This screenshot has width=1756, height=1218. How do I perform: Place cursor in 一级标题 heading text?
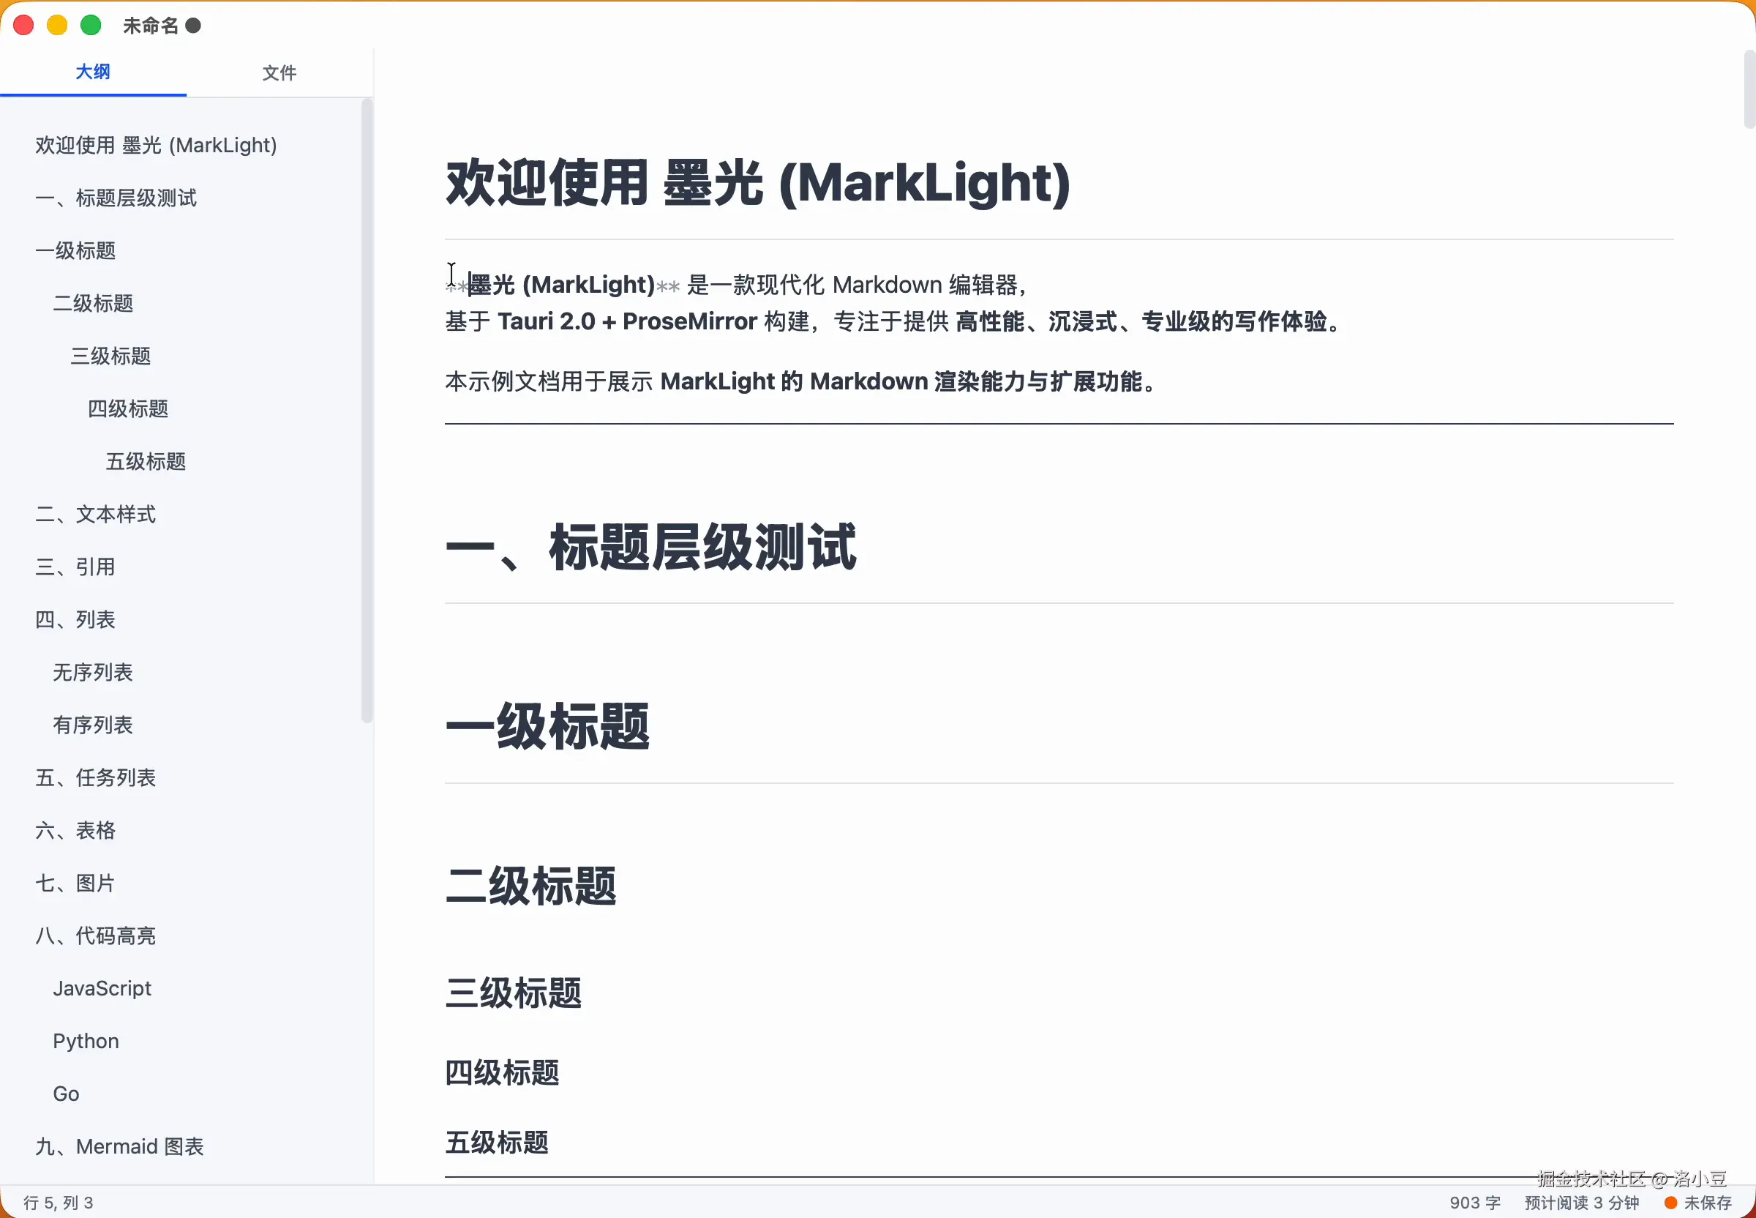(x=548, y=727)
